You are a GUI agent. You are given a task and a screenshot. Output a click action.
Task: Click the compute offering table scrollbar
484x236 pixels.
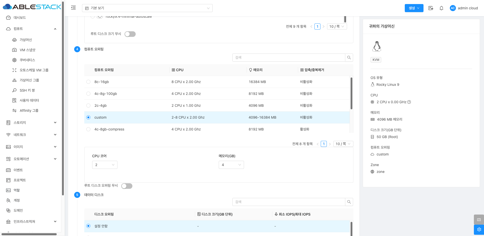[x=351, y=93]
